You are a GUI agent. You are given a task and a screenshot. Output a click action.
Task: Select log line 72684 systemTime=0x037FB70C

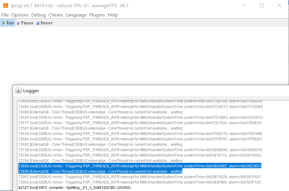coord(140,139)
